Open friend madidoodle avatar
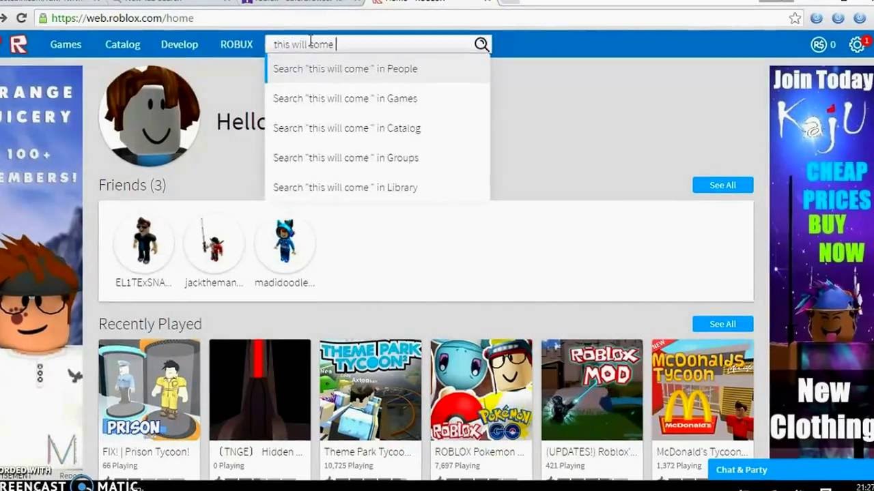874x491 pixels. click(285, 243)
